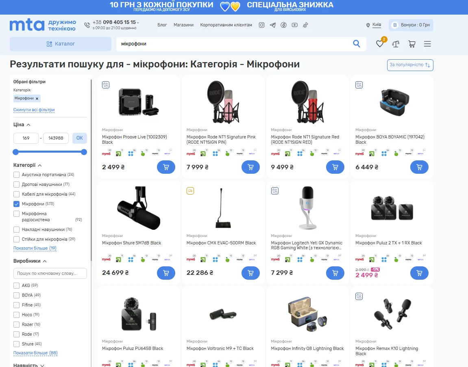Check the Мікрофонна радіосистема category
468x367 pixels.
(x=16, y=214)
